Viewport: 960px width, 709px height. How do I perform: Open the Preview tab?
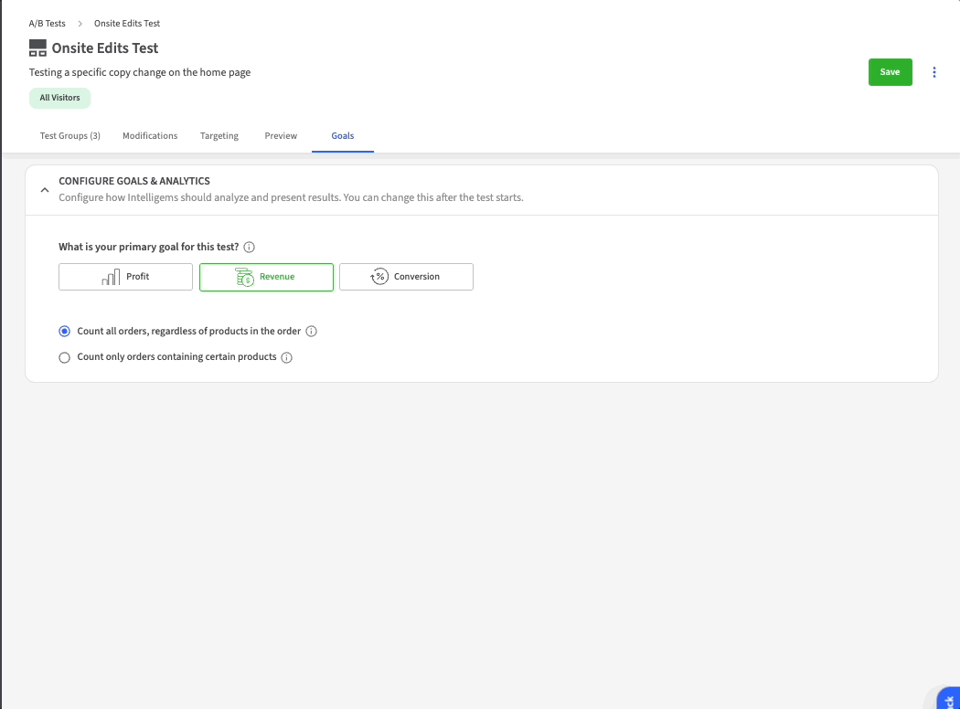281,136
